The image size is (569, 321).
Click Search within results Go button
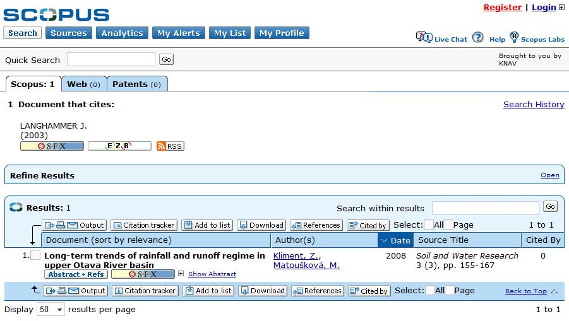550,206
